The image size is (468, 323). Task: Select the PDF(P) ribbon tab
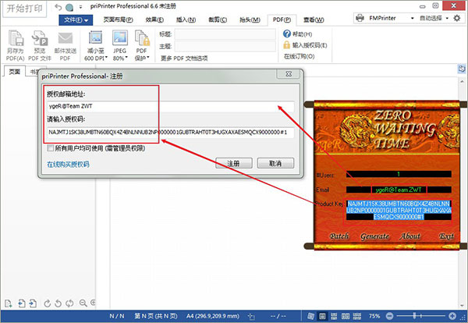click(x=282, y=20)
